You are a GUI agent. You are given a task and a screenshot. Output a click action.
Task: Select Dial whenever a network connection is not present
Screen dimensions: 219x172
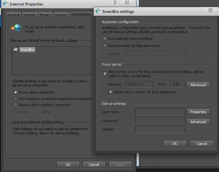[15, 99]
